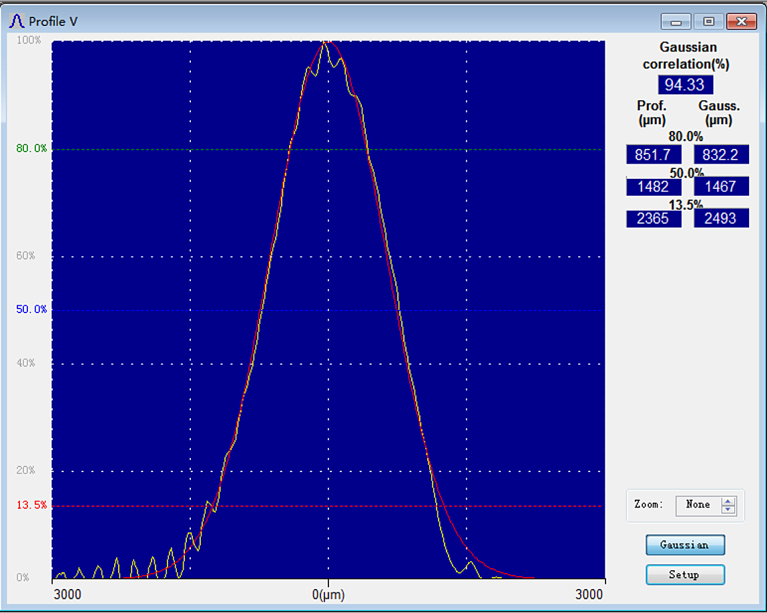Click the blue 50.0% y-axis level label
Viewport: 767px width, 613px height.
(31, 310)
